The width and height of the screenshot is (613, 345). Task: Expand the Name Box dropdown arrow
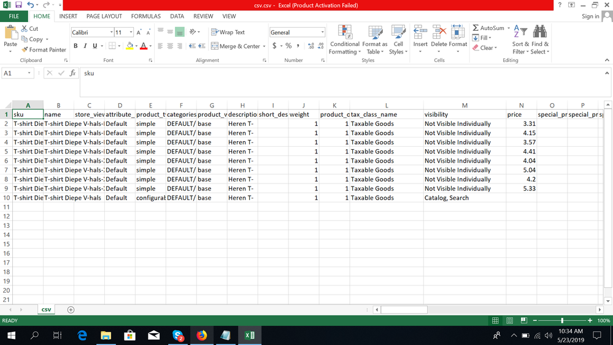[29, 73]
